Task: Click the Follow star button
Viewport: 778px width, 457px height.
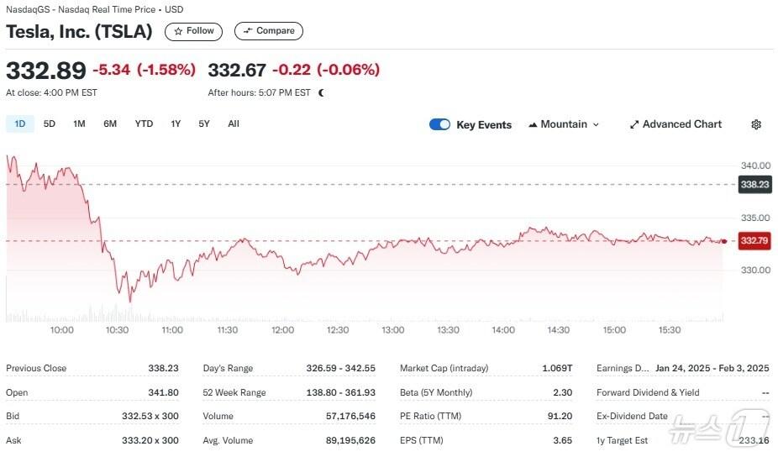Action: point(193,31)
